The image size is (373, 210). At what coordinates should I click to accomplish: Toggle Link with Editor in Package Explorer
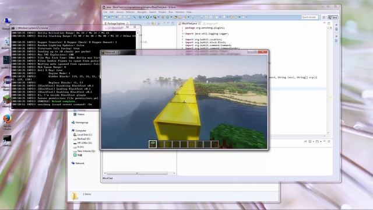[153, 23]
